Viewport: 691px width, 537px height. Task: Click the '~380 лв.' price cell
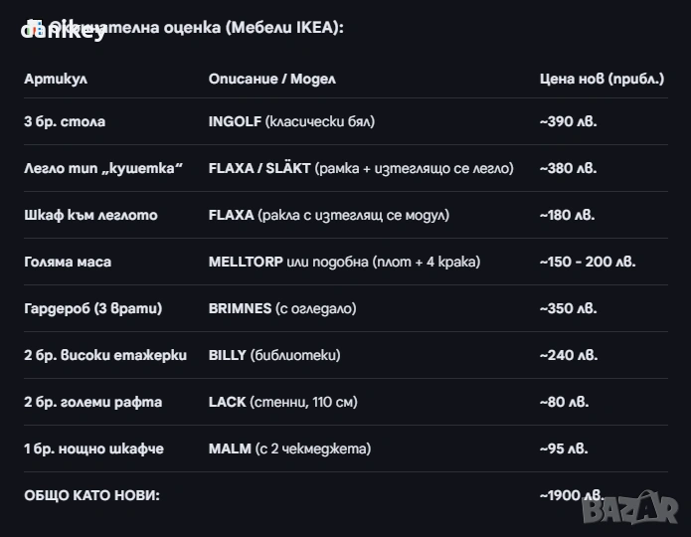pos(569,168)
